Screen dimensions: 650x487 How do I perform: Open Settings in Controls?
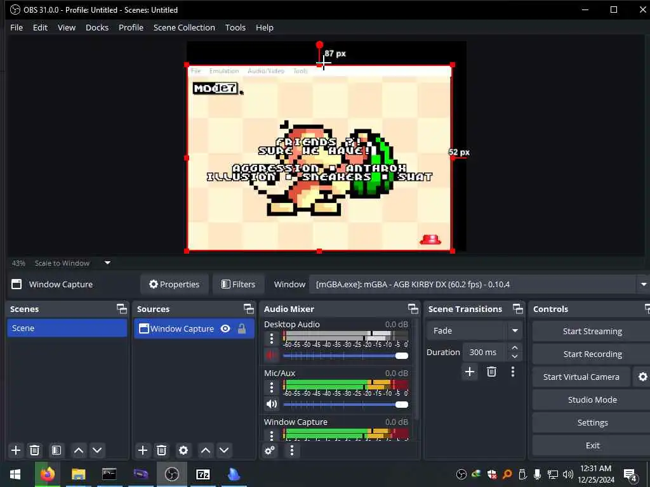tap(592, 422)
